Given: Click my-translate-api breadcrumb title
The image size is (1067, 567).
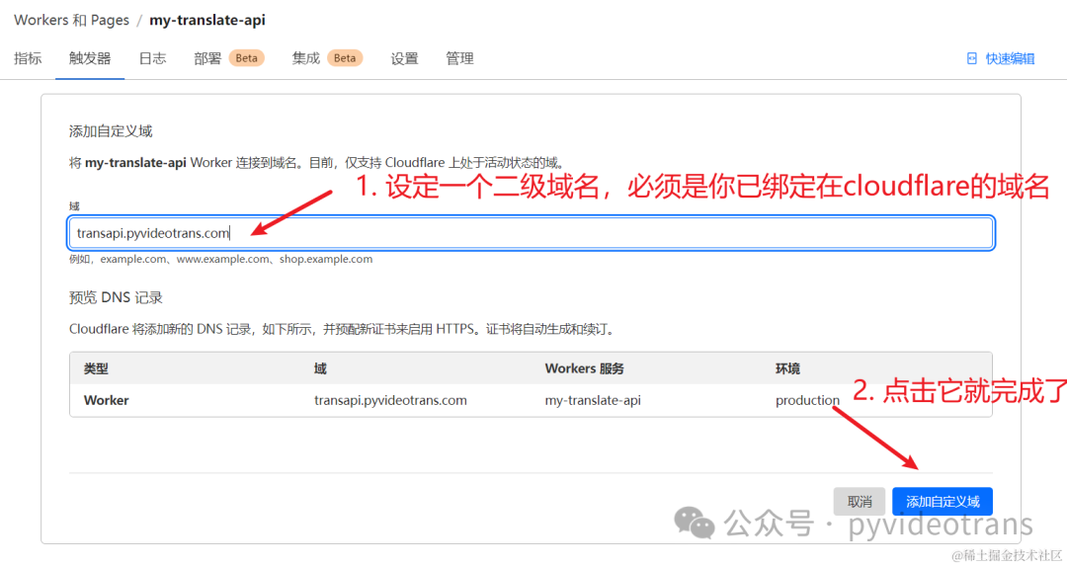Looking at the screenshot, I should (x=207, y=21).
